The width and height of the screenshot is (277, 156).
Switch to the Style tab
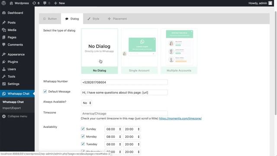(93, 19)
